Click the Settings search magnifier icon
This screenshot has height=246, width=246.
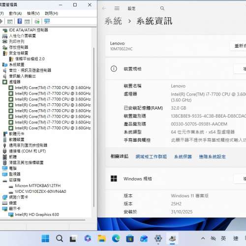162,8
